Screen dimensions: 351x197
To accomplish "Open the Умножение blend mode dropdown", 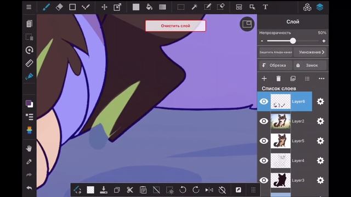I will (x=310, y=53).
